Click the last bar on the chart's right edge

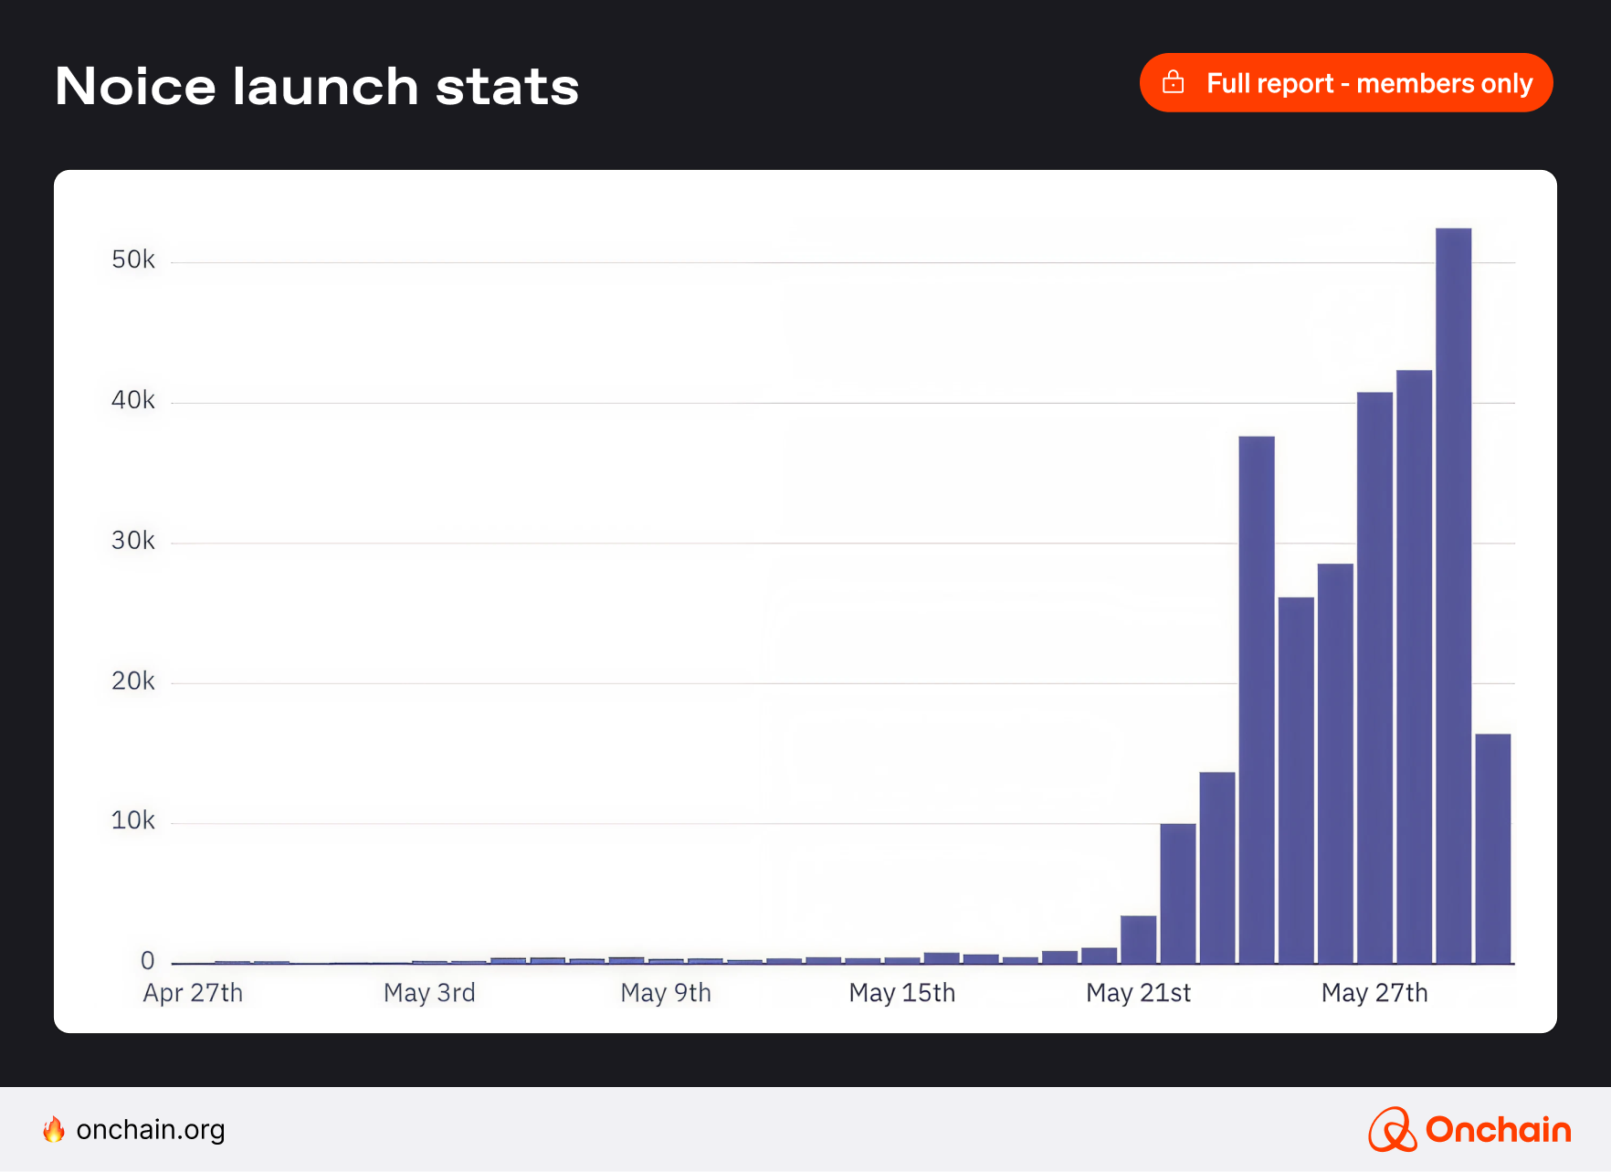click(1492, 848)
